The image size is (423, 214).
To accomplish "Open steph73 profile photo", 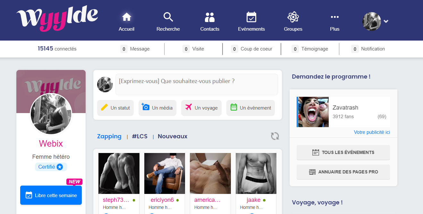I will tap(119, 173).
